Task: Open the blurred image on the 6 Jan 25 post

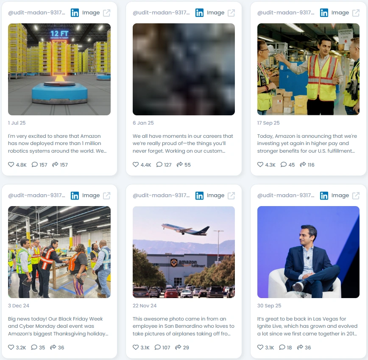Action: click(184, 69)
